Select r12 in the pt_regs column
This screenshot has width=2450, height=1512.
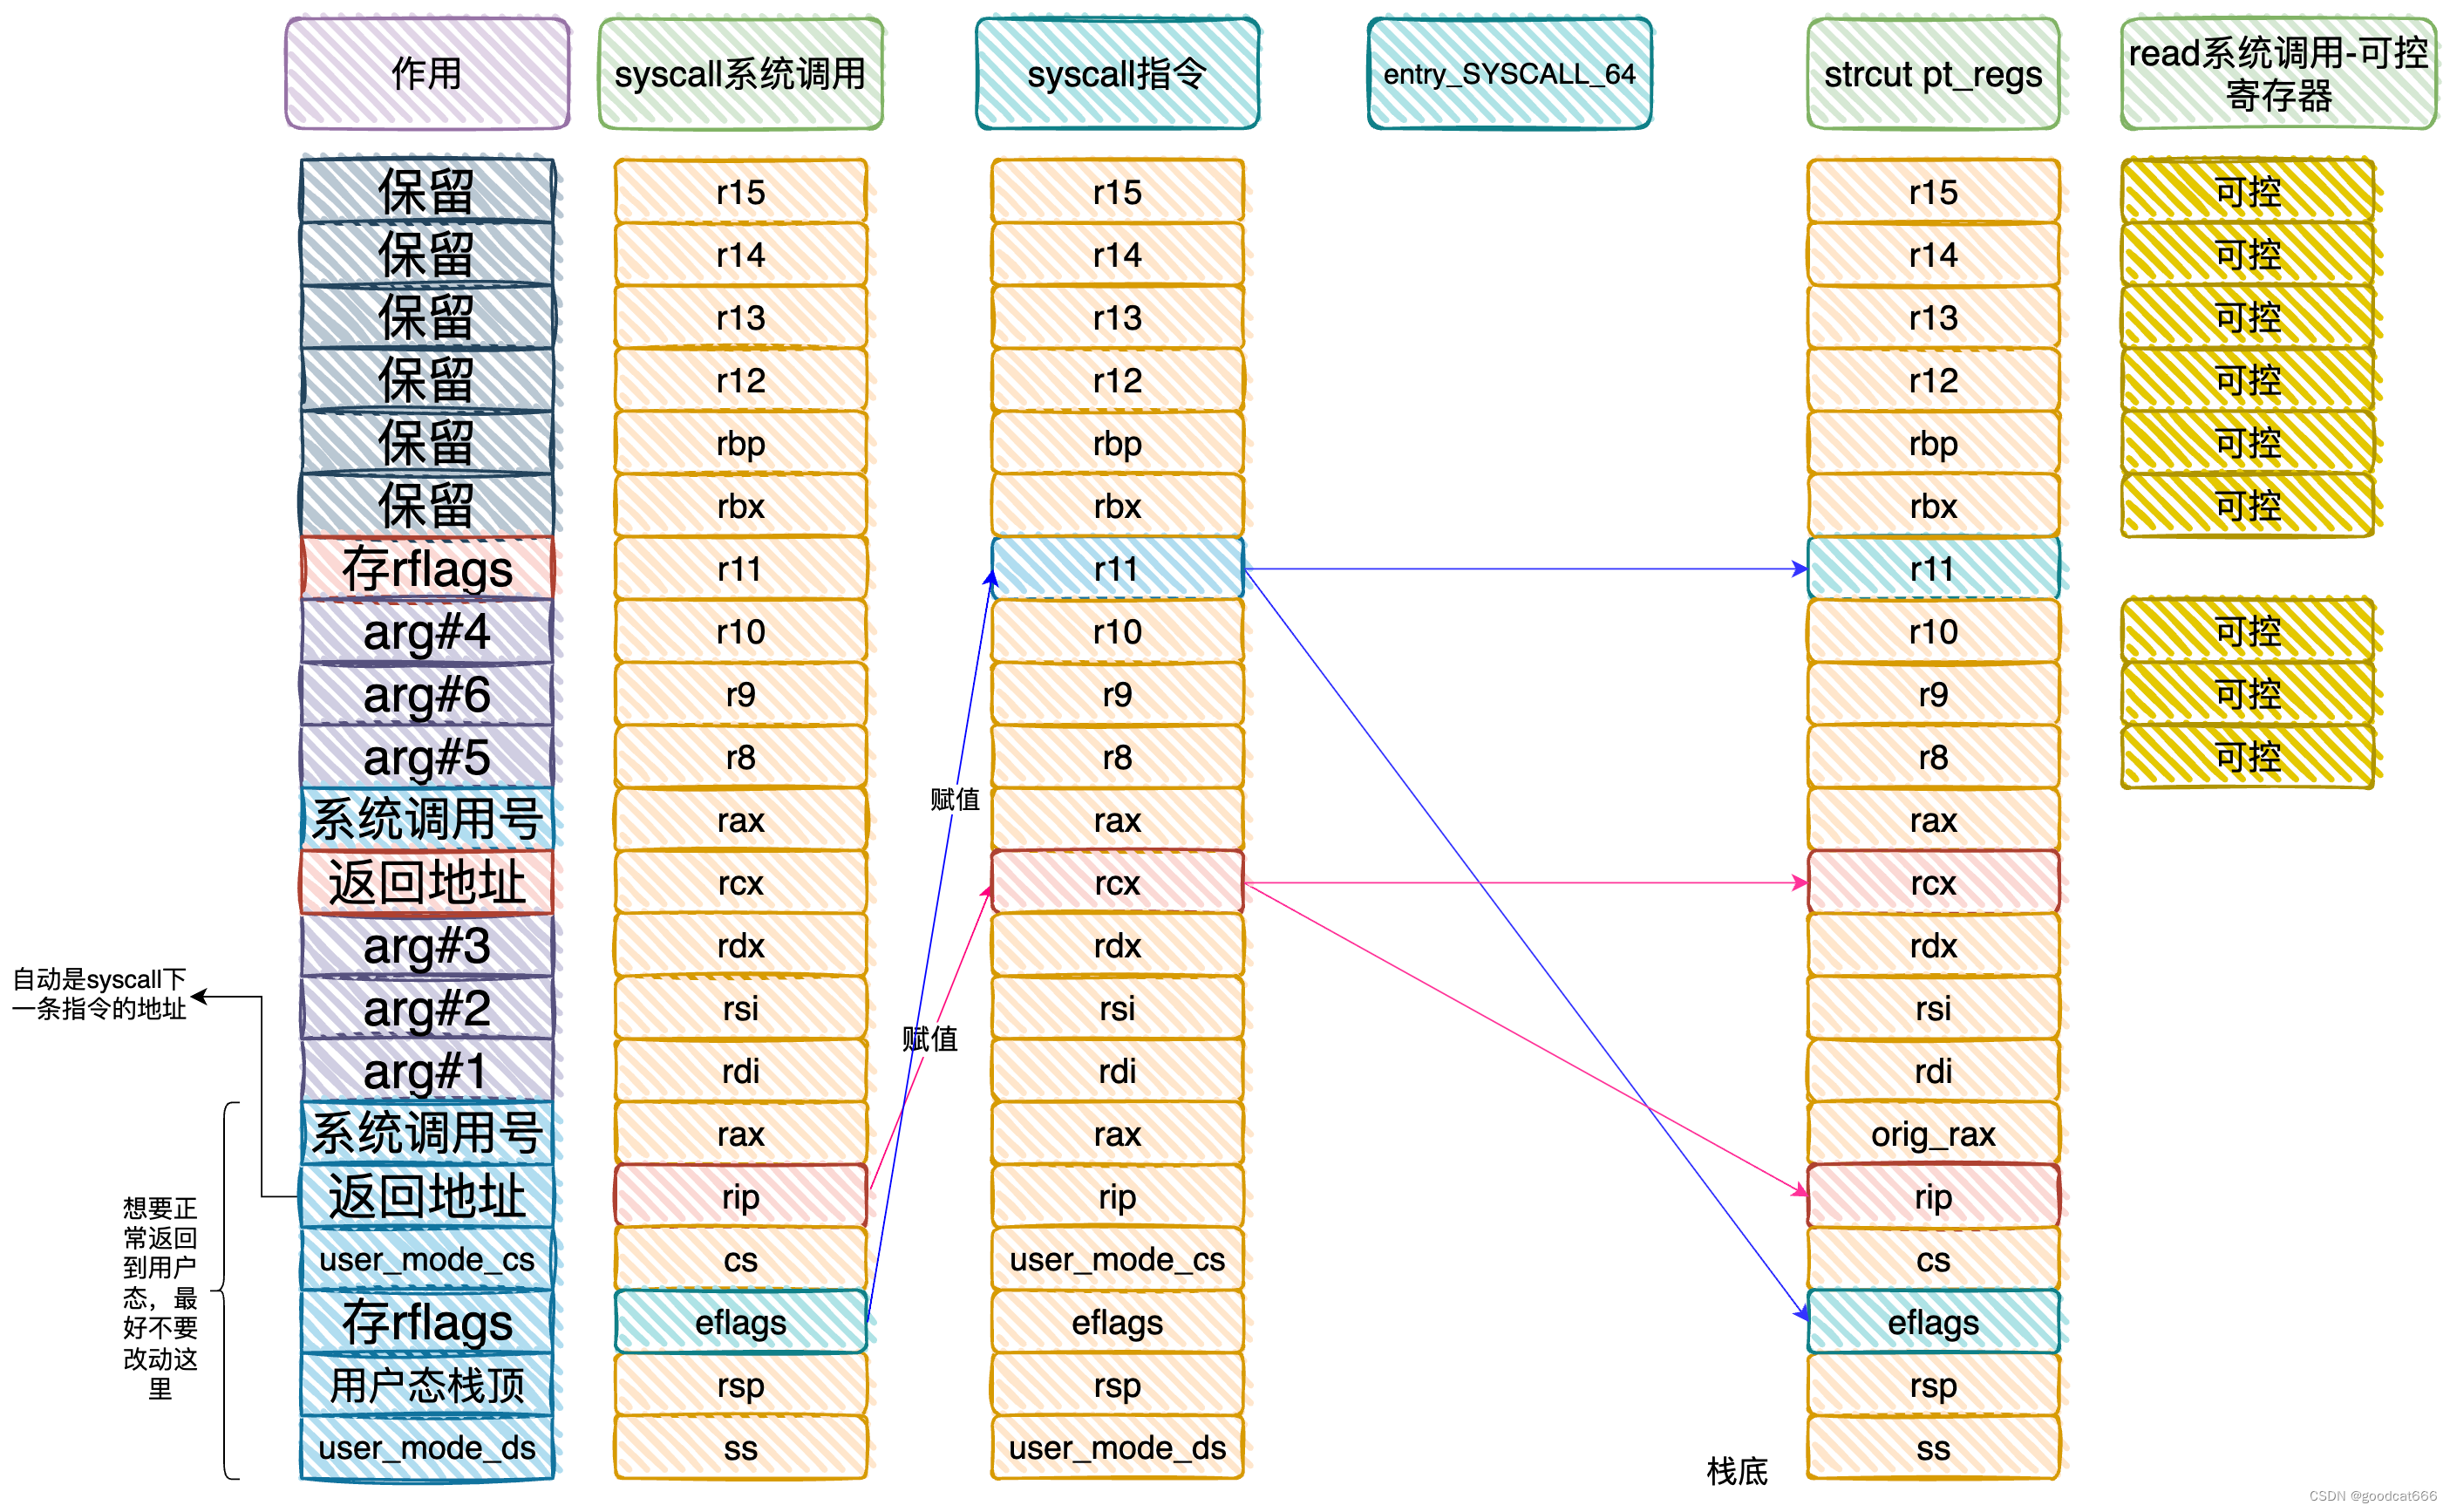[1933, 380]
